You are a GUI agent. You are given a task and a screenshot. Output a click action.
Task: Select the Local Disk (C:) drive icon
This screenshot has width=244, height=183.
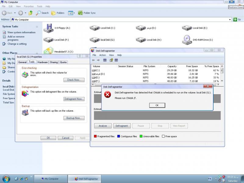(x=95, y=28)
